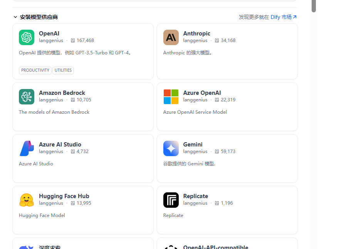Select the PRODUCTIVITY tag on OpenAI card
344x249 pixels.
pos(35,70)
